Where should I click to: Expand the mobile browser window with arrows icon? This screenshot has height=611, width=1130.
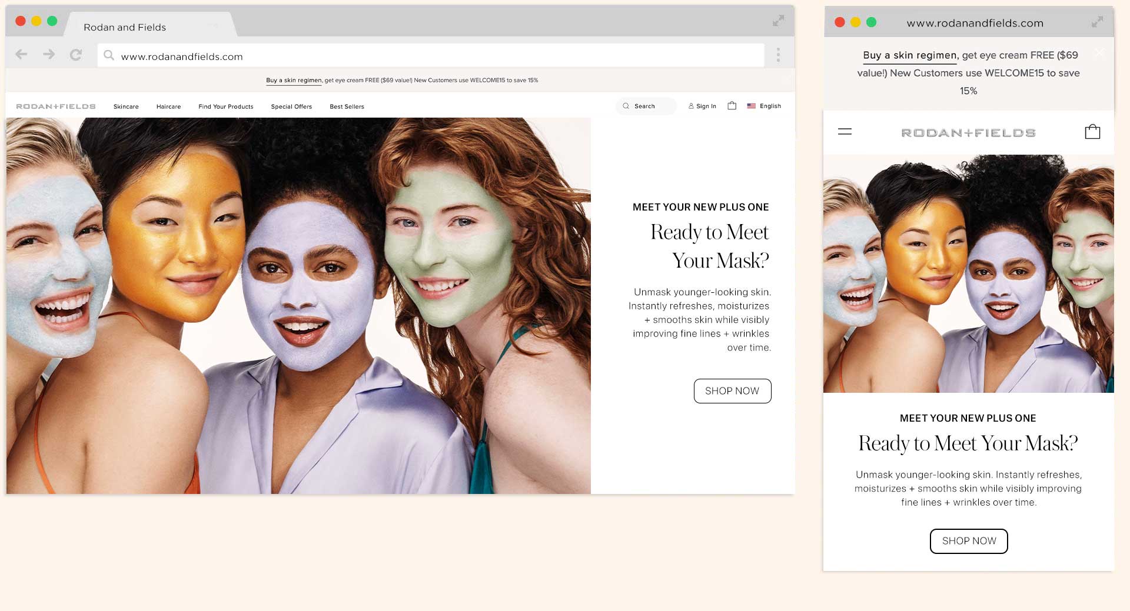click(1097, 22)
